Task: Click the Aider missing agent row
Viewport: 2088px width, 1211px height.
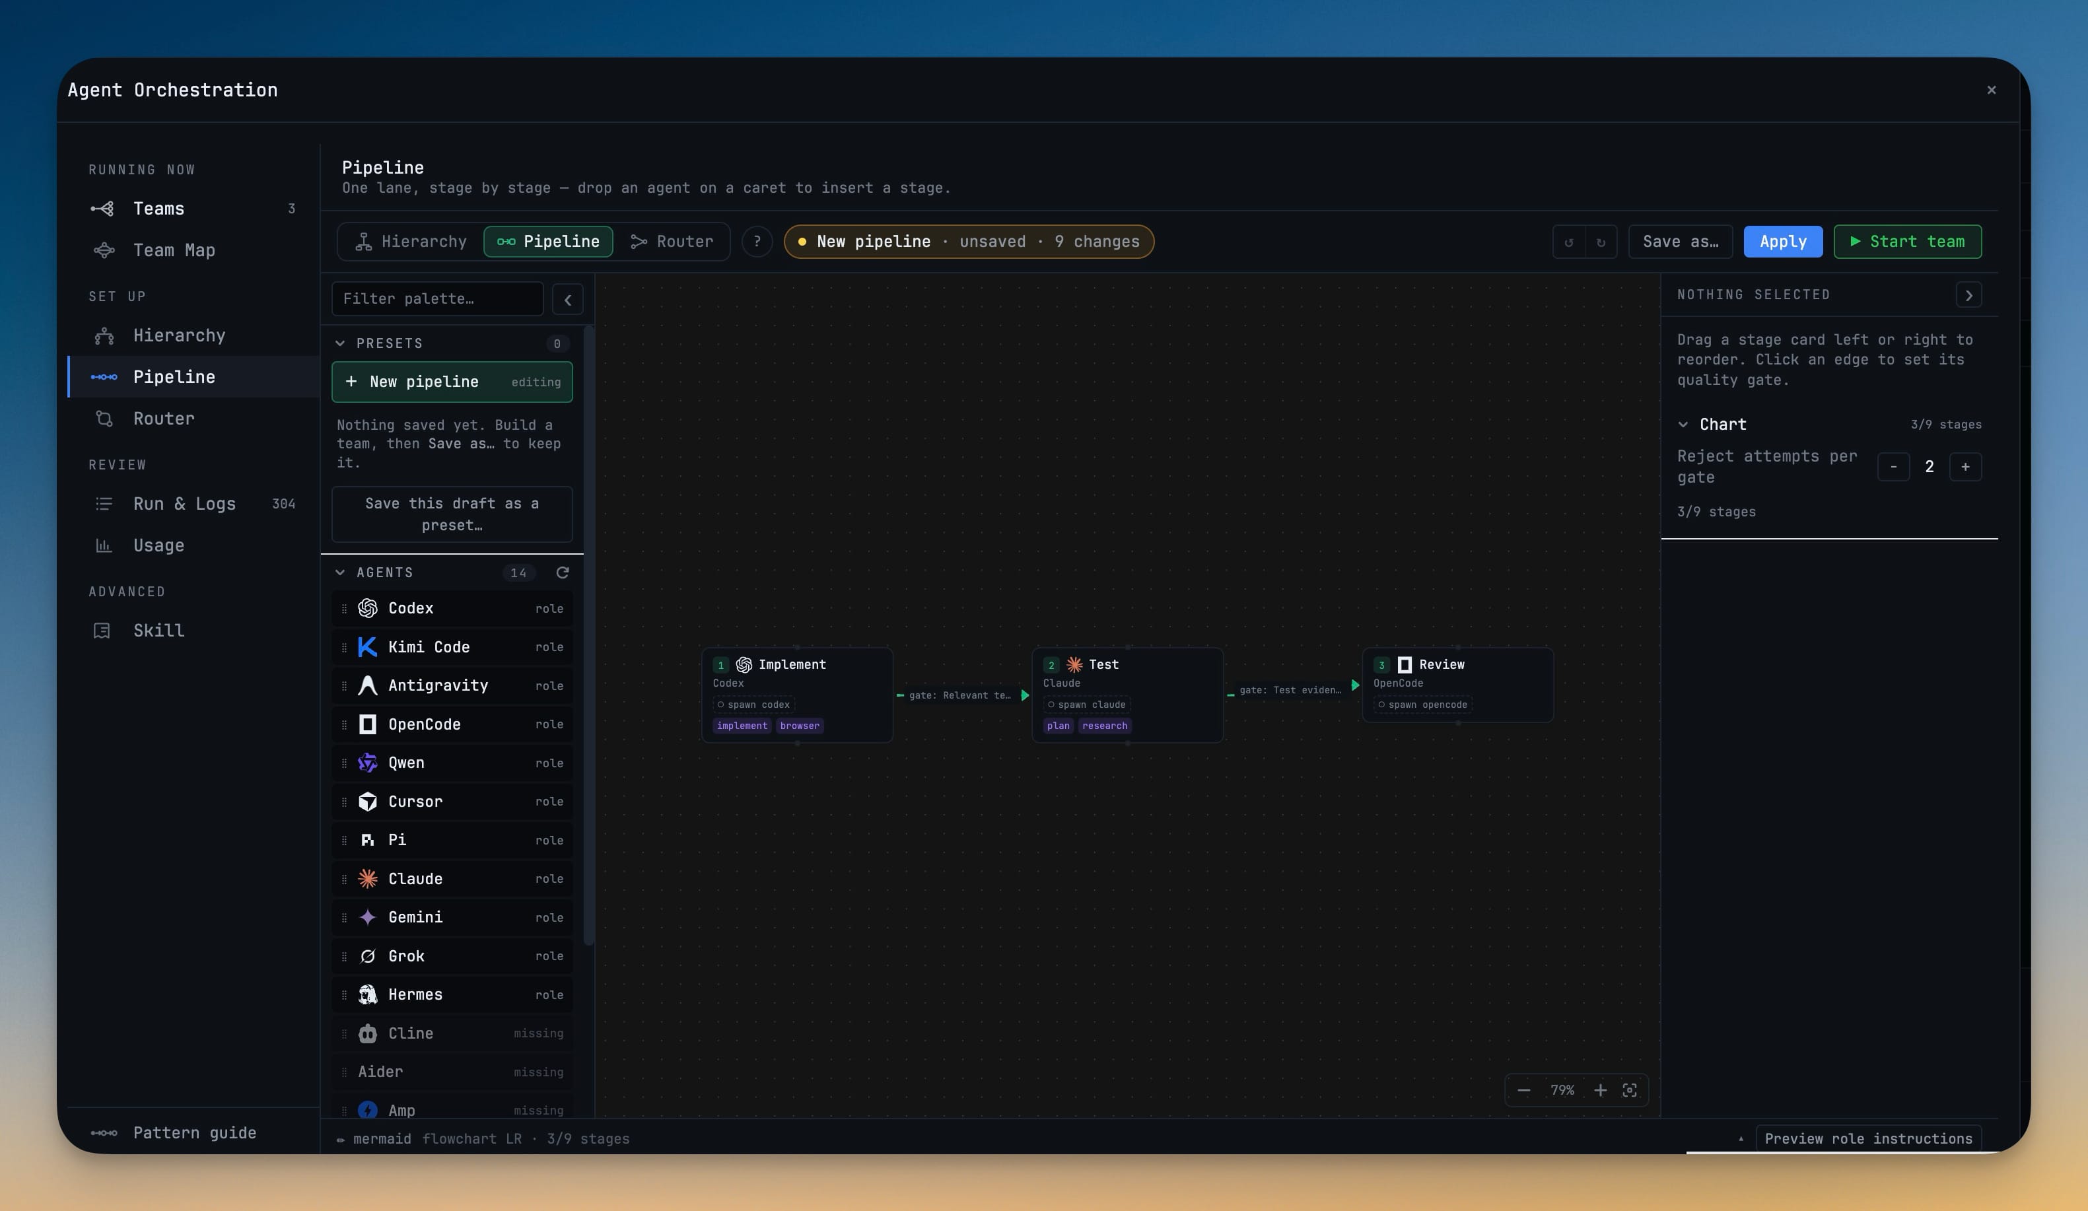Action: [x=452, y=1072]
